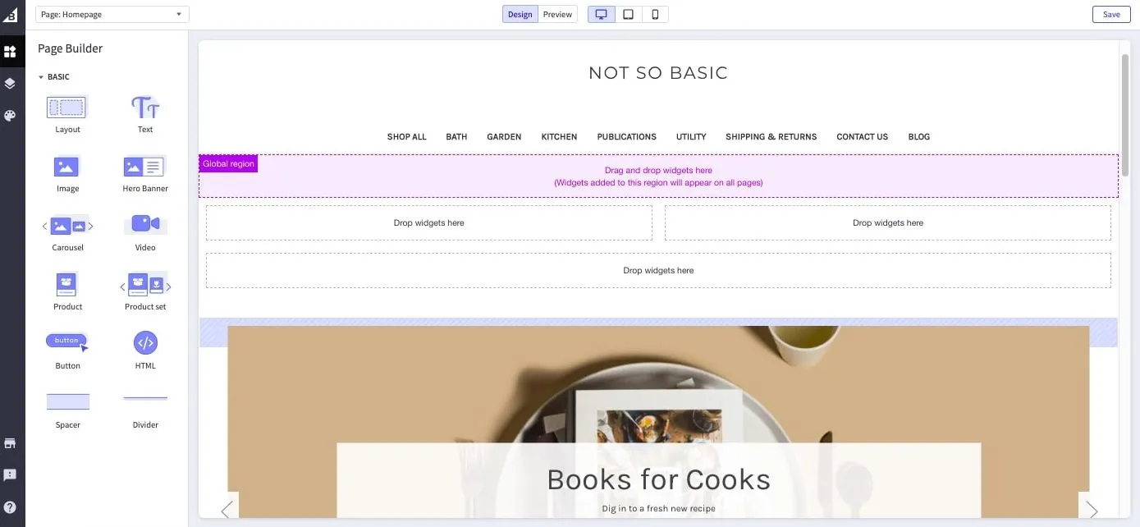This screenshot has width=1140, height=527.
Task: Open the SHIPPING & RETURNS link
Action: [x=771, y=137]
